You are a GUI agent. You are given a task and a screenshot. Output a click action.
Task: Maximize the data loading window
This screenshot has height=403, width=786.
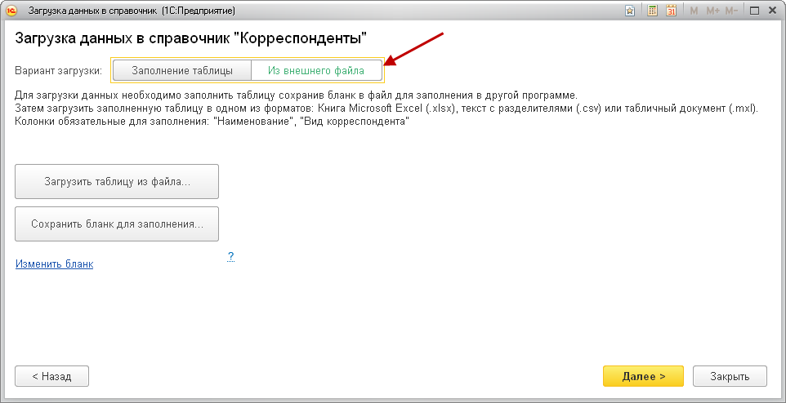(753, 11)
